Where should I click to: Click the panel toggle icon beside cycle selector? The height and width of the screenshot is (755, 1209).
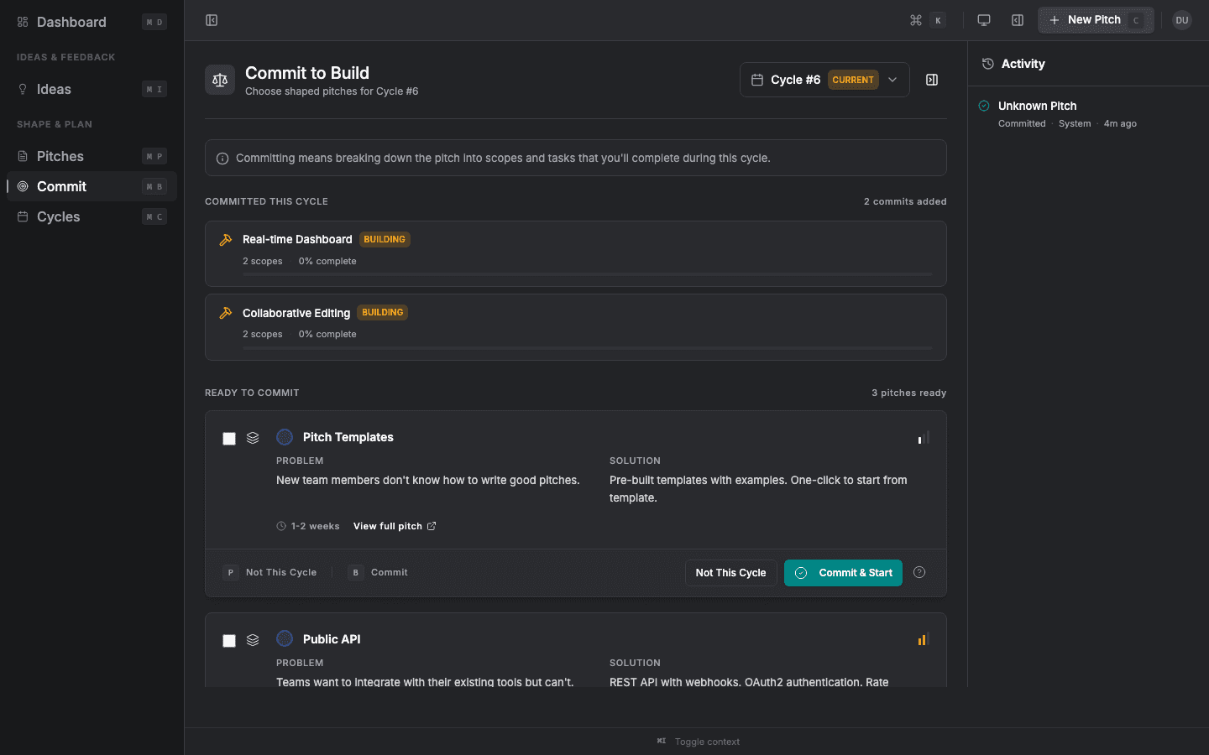tap(932, 80)
